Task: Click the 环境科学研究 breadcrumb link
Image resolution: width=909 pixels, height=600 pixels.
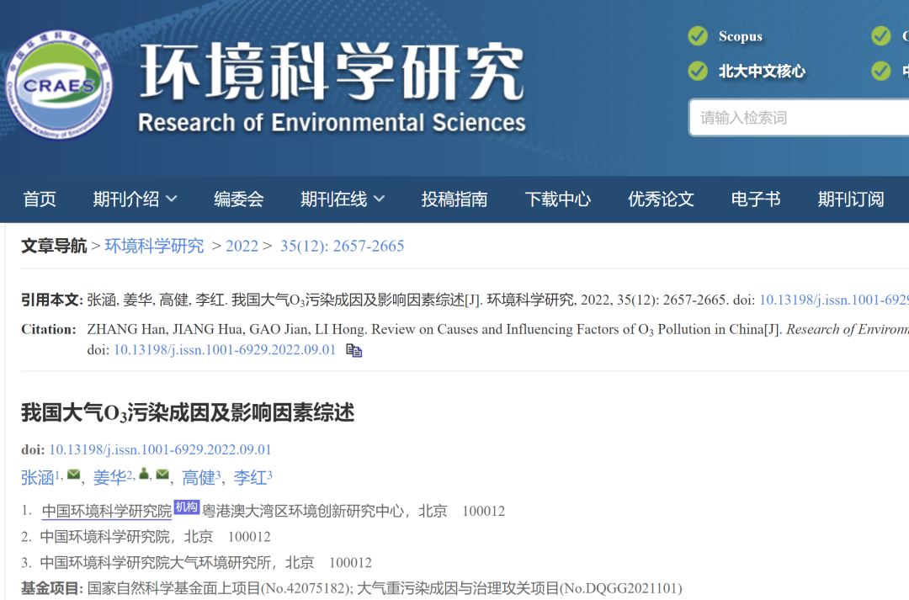Action: (154, 246)
